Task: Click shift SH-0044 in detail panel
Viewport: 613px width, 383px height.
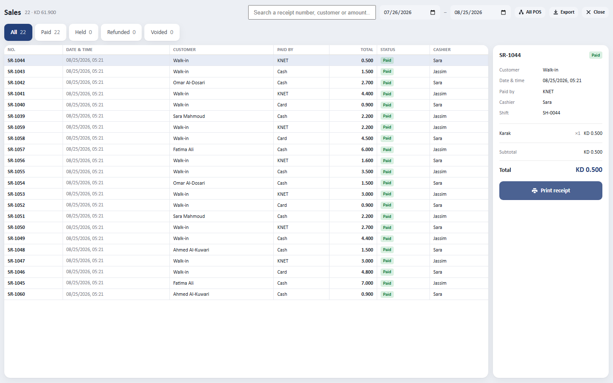Action: 551,113
